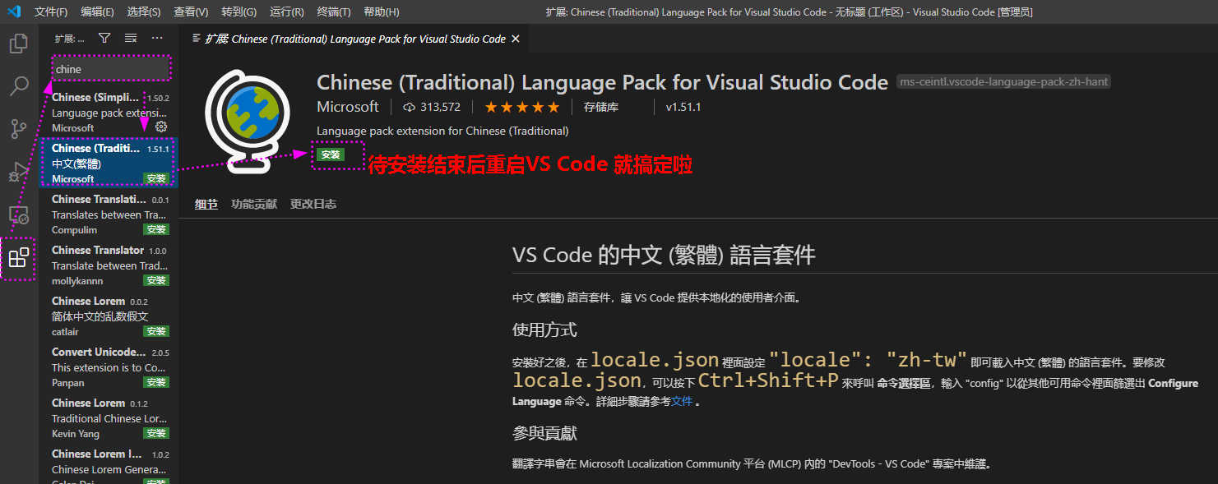The image size is (1218, 484).
Task: Click the Microsoft publisher name in details
Action: [x=348, y=107]
